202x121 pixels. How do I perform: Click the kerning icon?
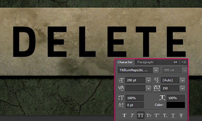(121, 88)
